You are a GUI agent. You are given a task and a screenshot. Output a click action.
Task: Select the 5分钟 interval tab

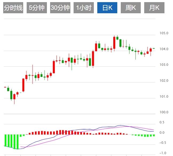37,8
